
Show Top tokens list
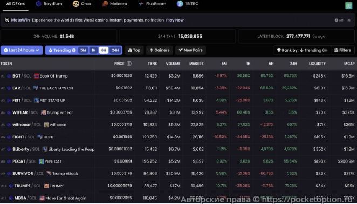click(134, 50)
